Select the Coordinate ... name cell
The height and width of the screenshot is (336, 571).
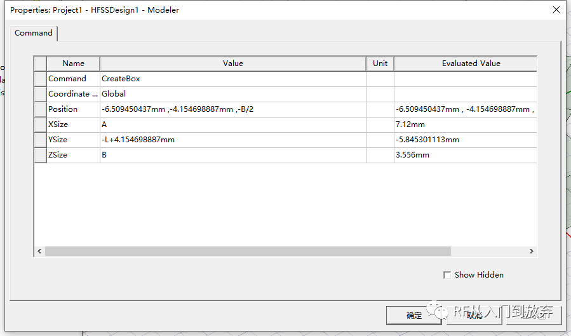pyautogui.click(x=73, y=94)
